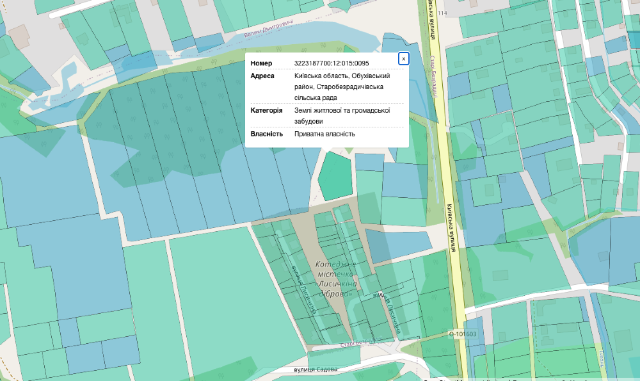Click the Категорія field label
This screenshot has width=640, height=381.
point(266,110)
